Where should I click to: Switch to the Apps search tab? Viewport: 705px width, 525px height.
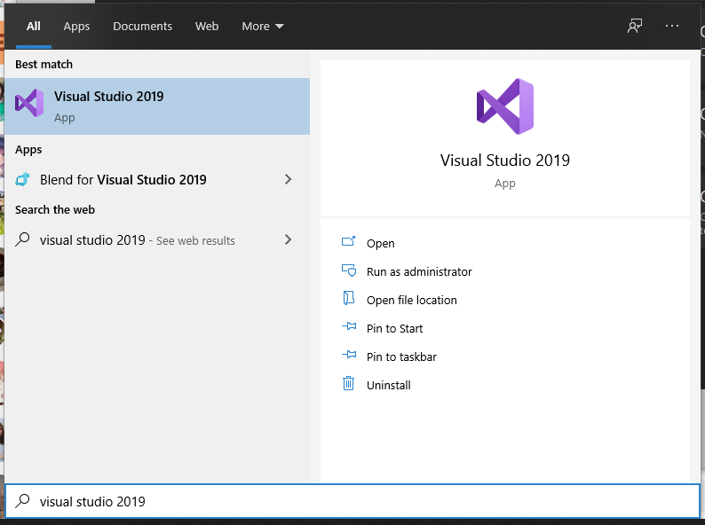coord(76,26)
